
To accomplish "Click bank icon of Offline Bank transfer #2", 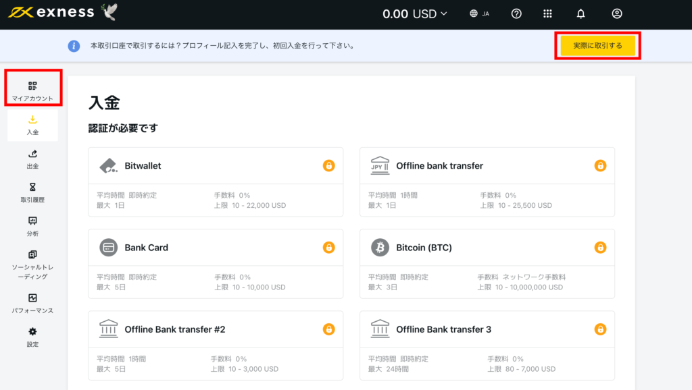I will [x=108, y=329].
